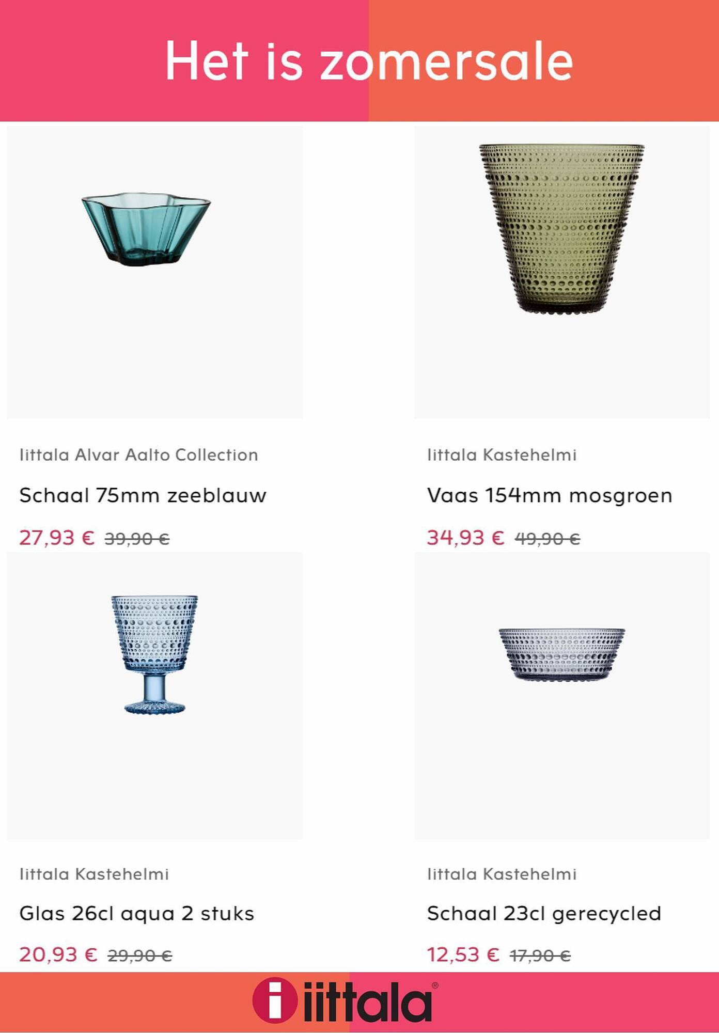This screenshot has height=1033, width=719.
Task: Select Iittala Kastehelmi label above gerecycled bowl
Action: [x=502, y=874]
